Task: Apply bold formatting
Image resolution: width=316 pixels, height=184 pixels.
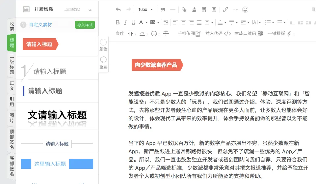Action: [118, 22]
